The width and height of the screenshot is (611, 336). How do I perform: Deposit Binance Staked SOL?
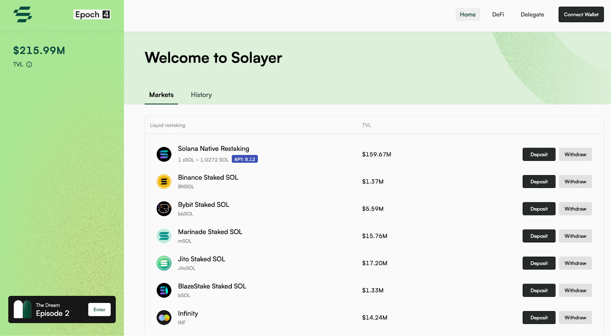click(539, 182)
